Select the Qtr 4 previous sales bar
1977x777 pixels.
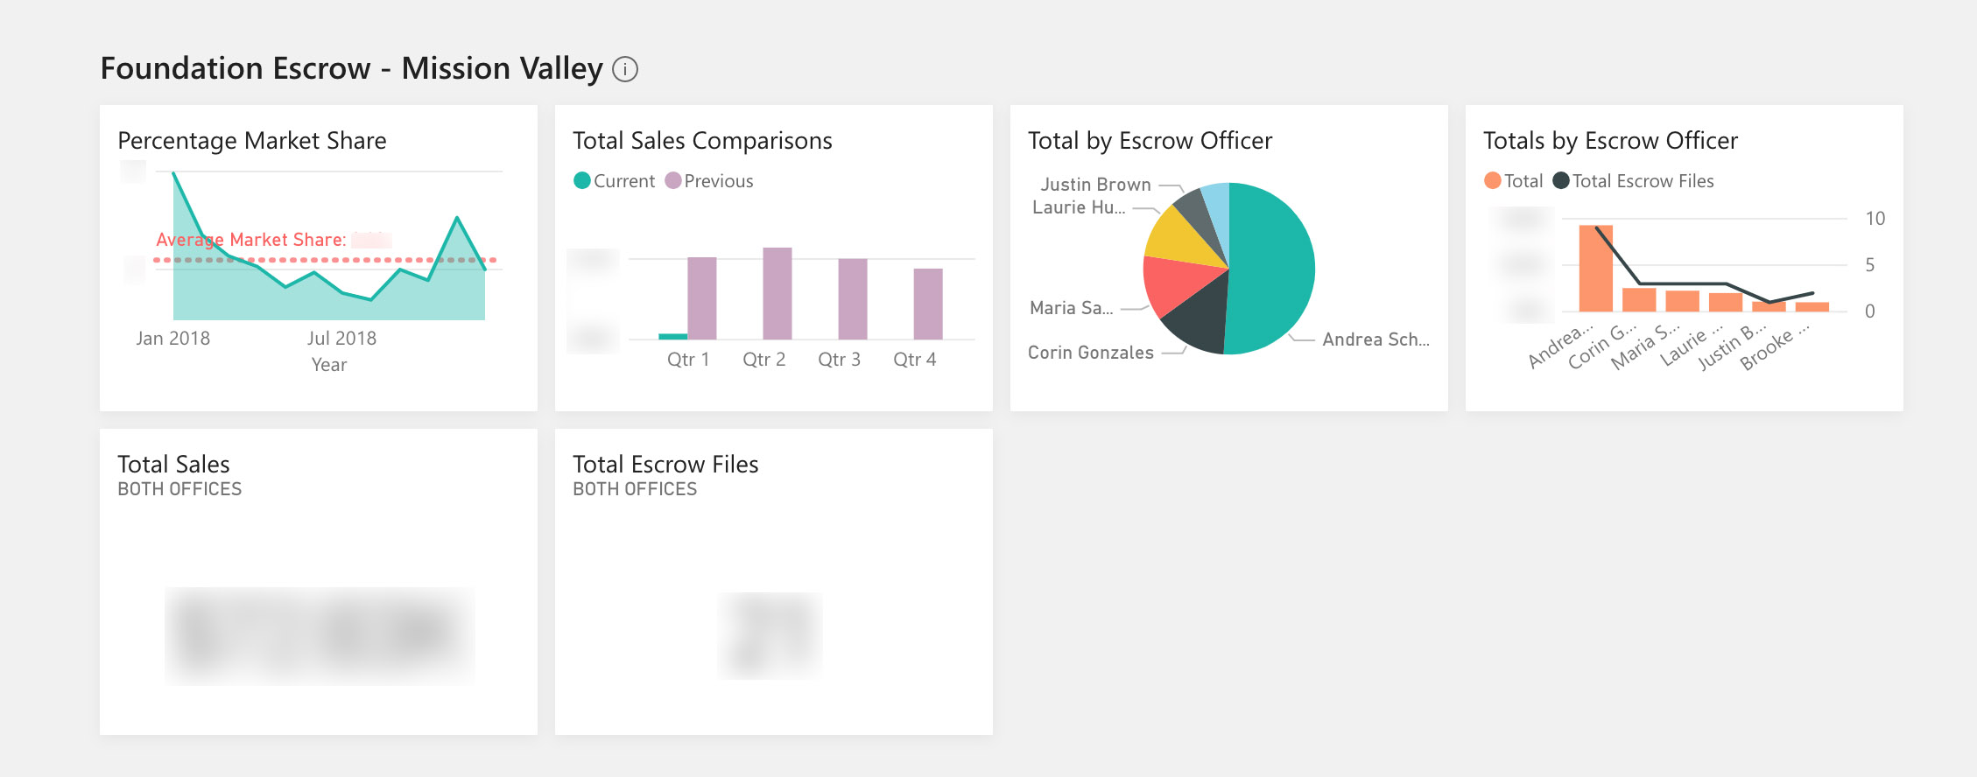928,304
